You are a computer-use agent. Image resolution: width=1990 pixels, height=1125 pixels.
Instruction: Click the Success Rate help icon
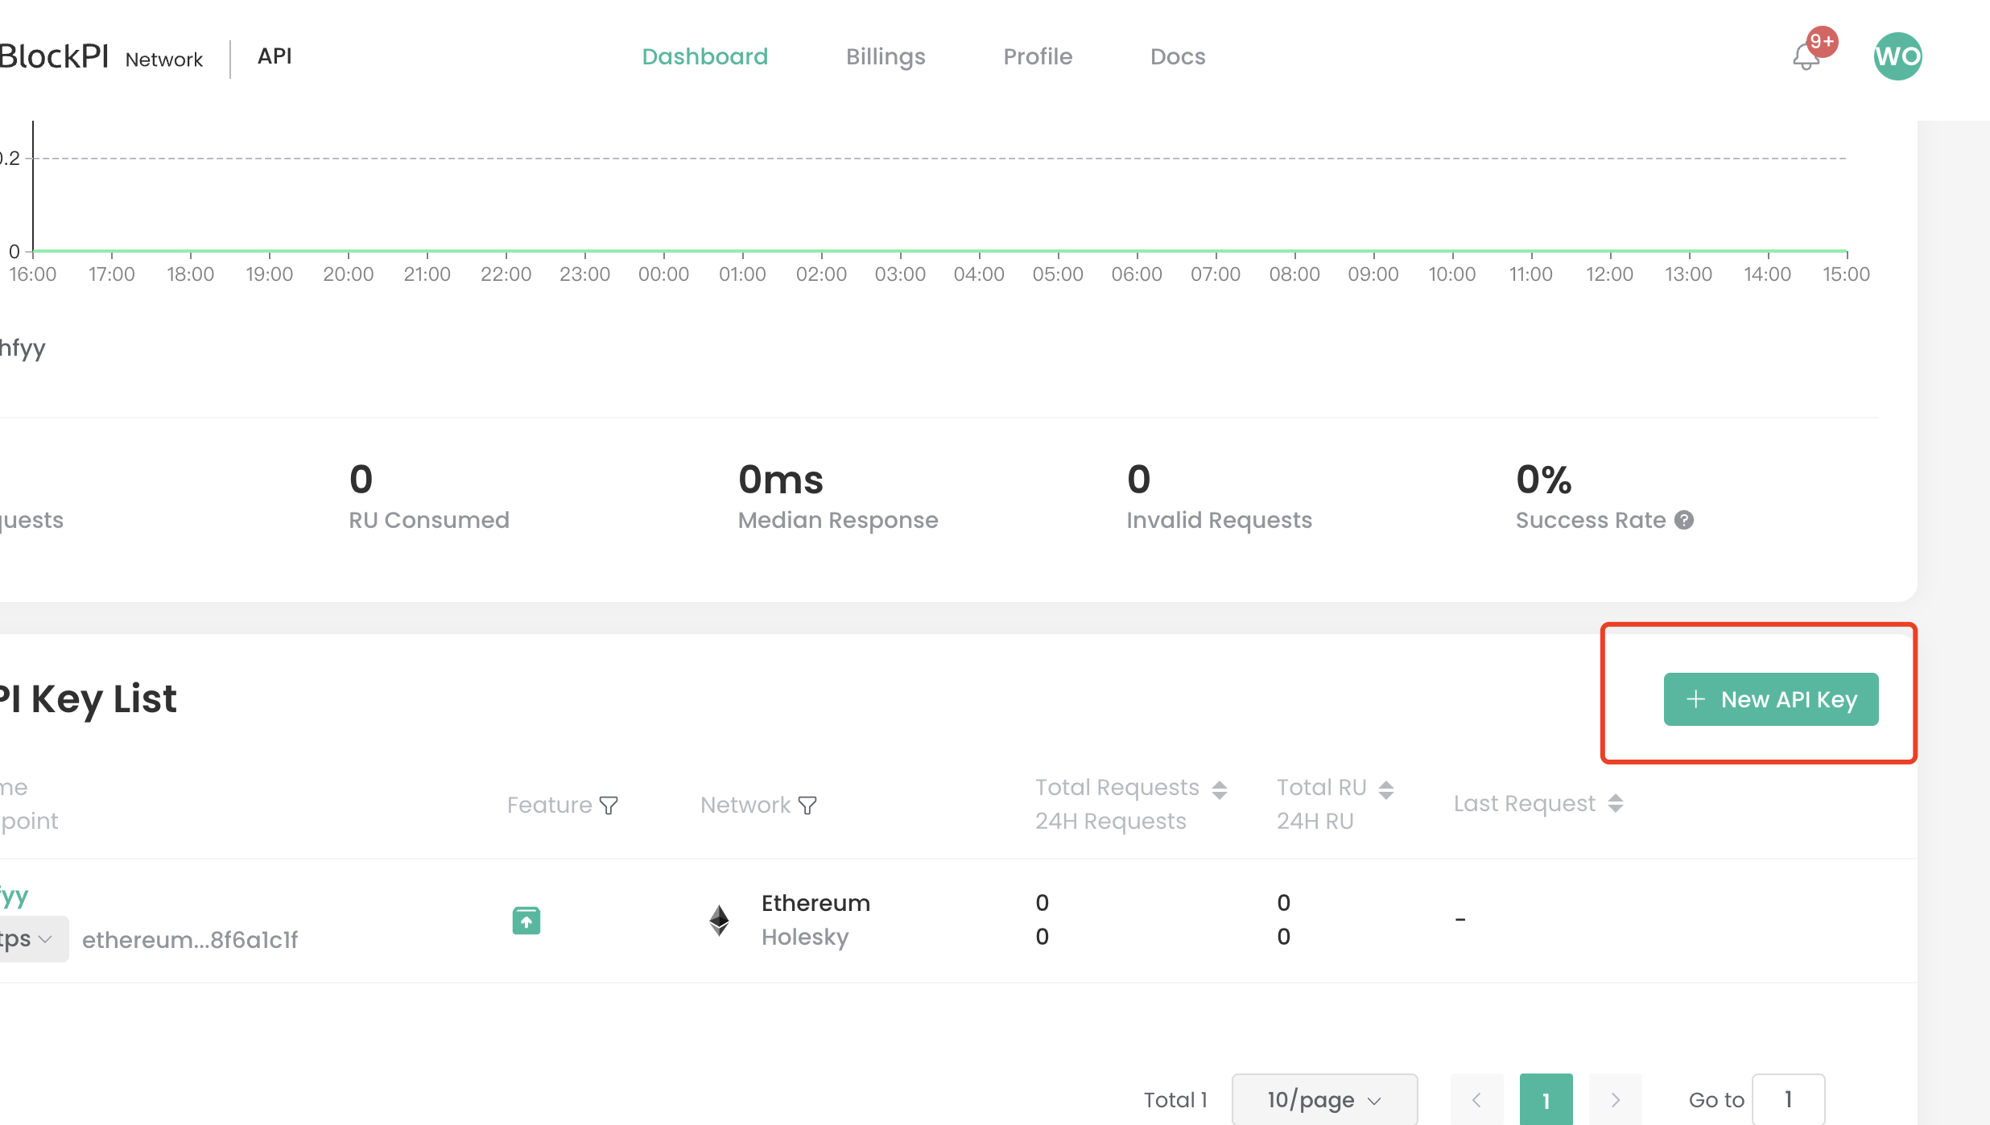coord(1684,521)
